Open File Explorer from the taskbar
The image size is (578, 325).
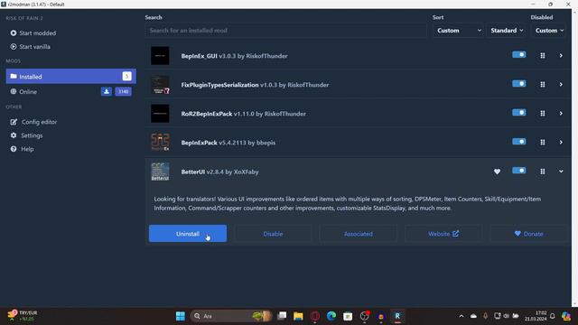tap(298, 316)
